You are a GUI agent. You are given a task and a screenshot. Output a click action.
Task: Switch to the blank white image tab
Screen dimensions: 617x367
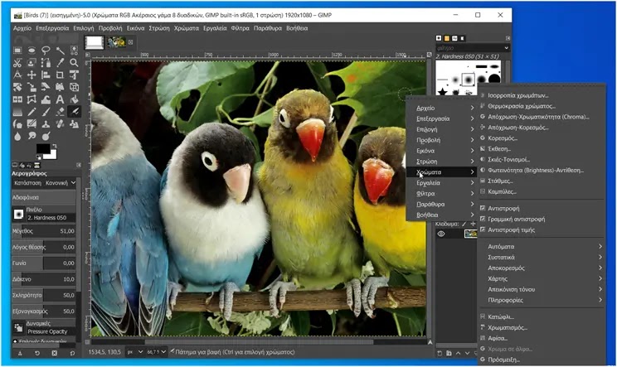pos(95,42)
